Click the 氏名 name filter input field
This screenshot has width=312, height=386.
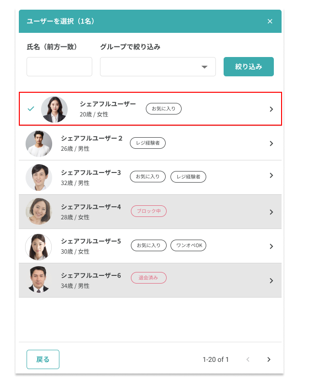point(59,67)
